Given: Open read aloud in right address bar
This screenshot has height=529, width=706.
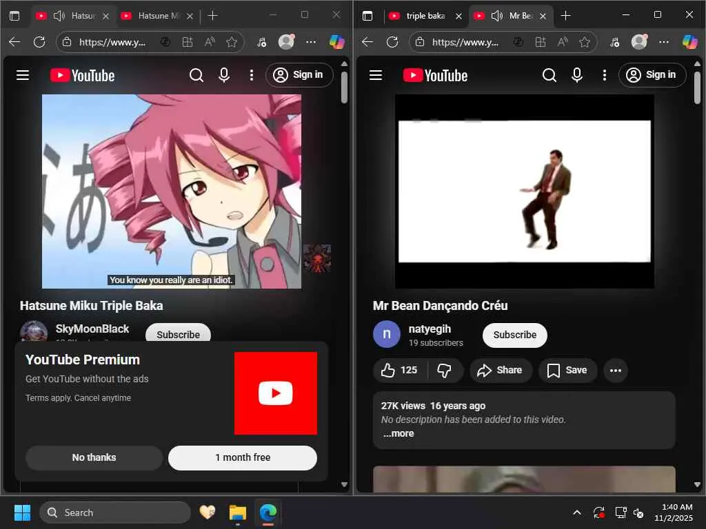Looking at the screenshot, I should point(563,42).
